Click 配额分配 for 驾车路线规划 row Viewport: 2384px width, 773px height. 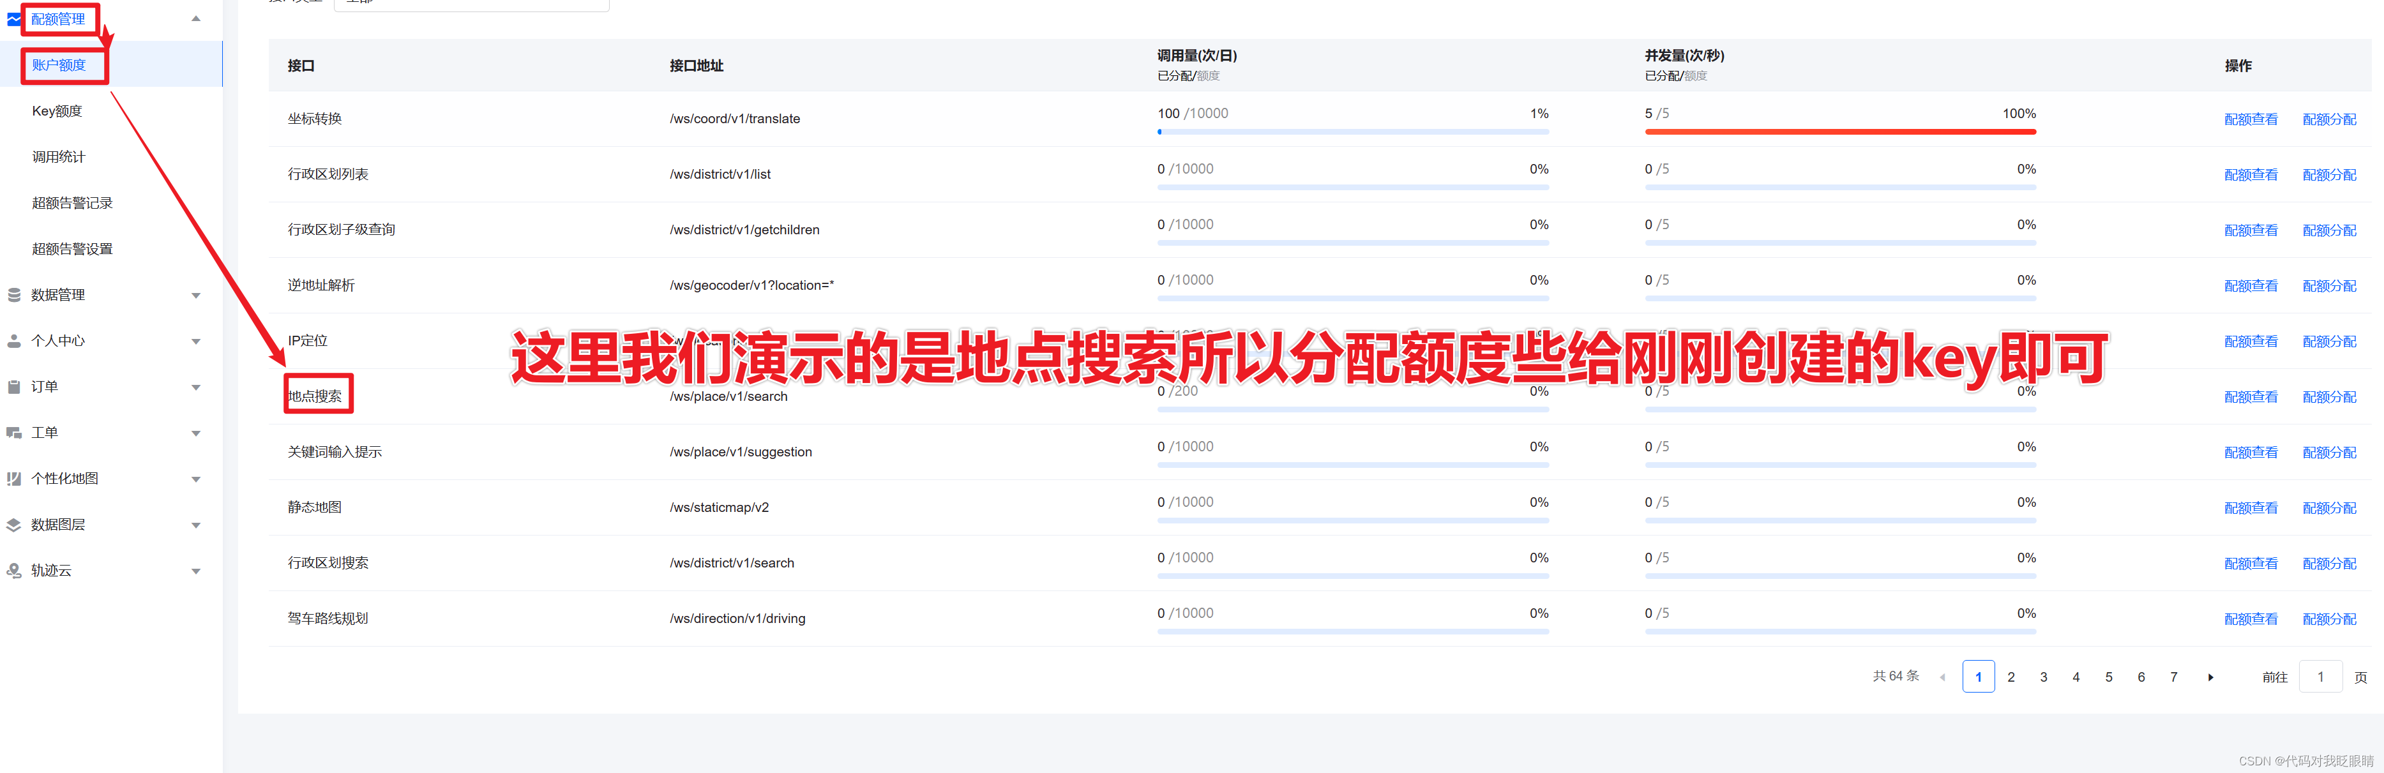2329,619
